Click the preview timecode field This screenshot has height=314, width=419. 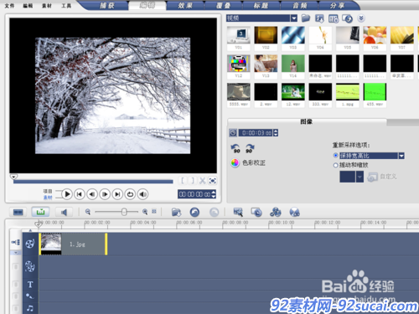point(194,194)
